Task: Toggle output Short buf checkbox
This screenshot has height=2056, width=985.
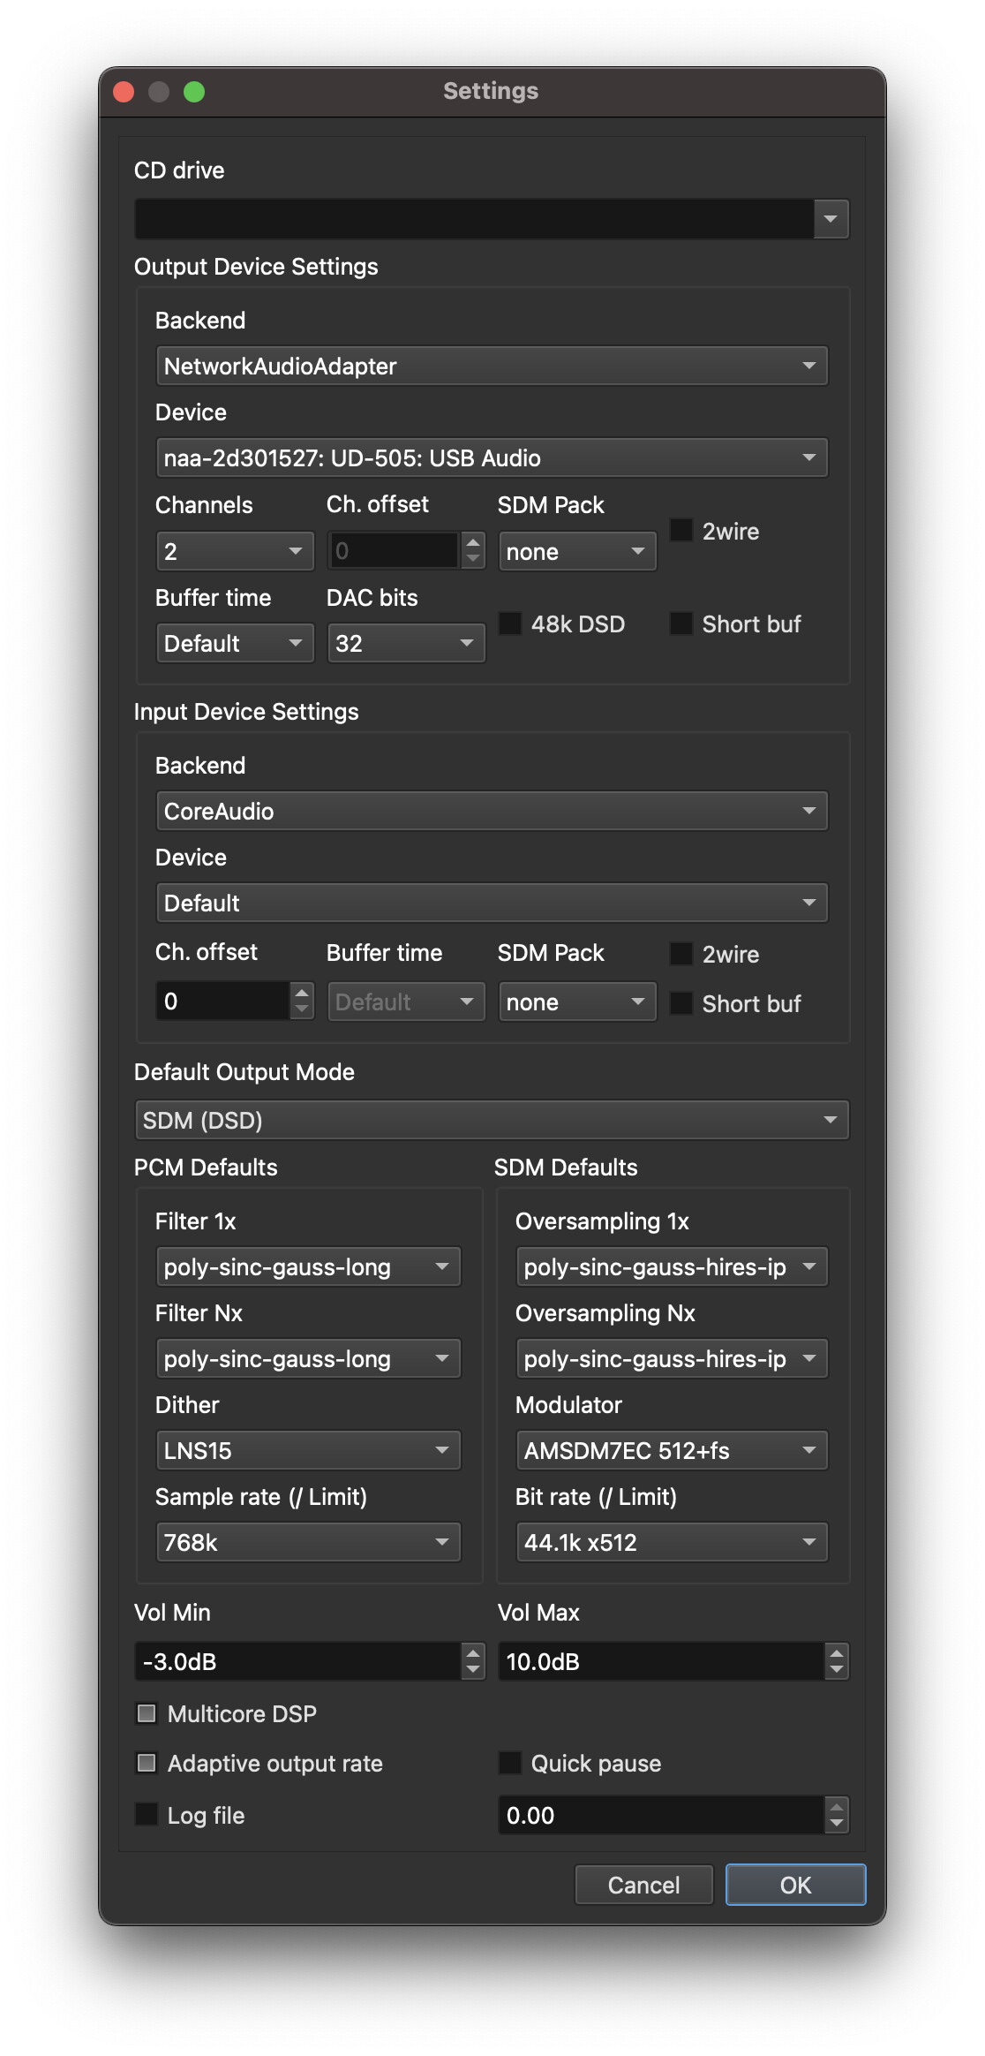Action: 681,624
